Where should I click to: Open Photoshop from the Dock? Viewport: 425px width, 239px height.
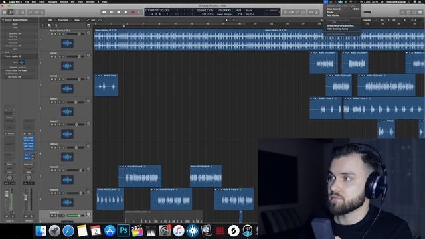click(124, 230)
